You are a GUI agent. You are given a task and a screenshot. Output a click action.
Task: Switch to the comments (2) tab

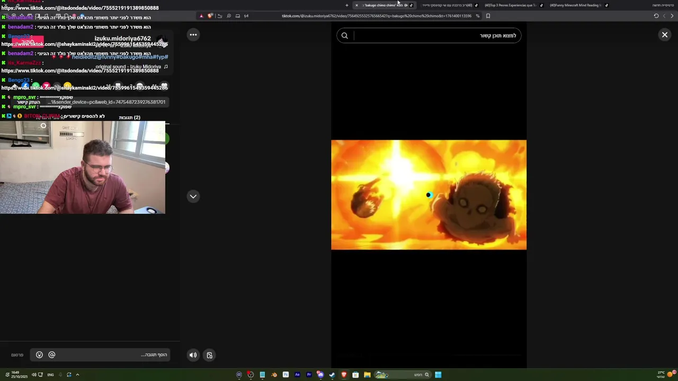tap(130, 117)
